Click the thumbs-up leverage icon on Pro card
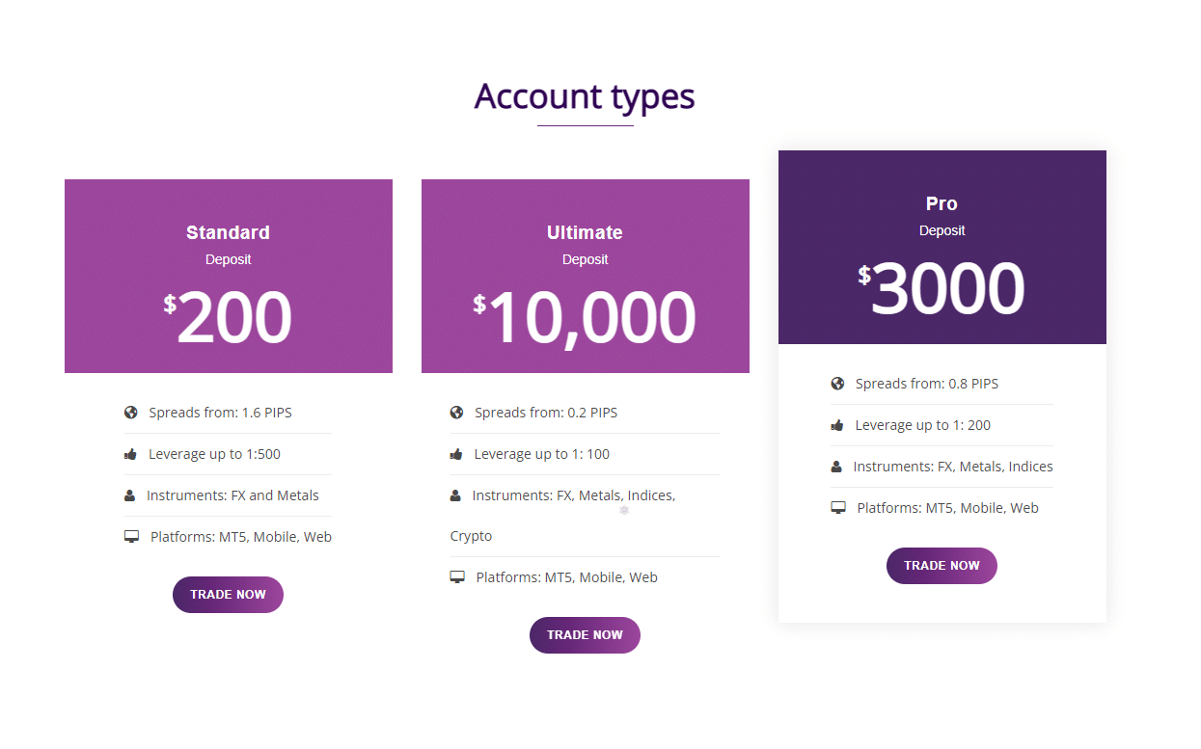The image size is (1201, 749). tap(836, 424)
